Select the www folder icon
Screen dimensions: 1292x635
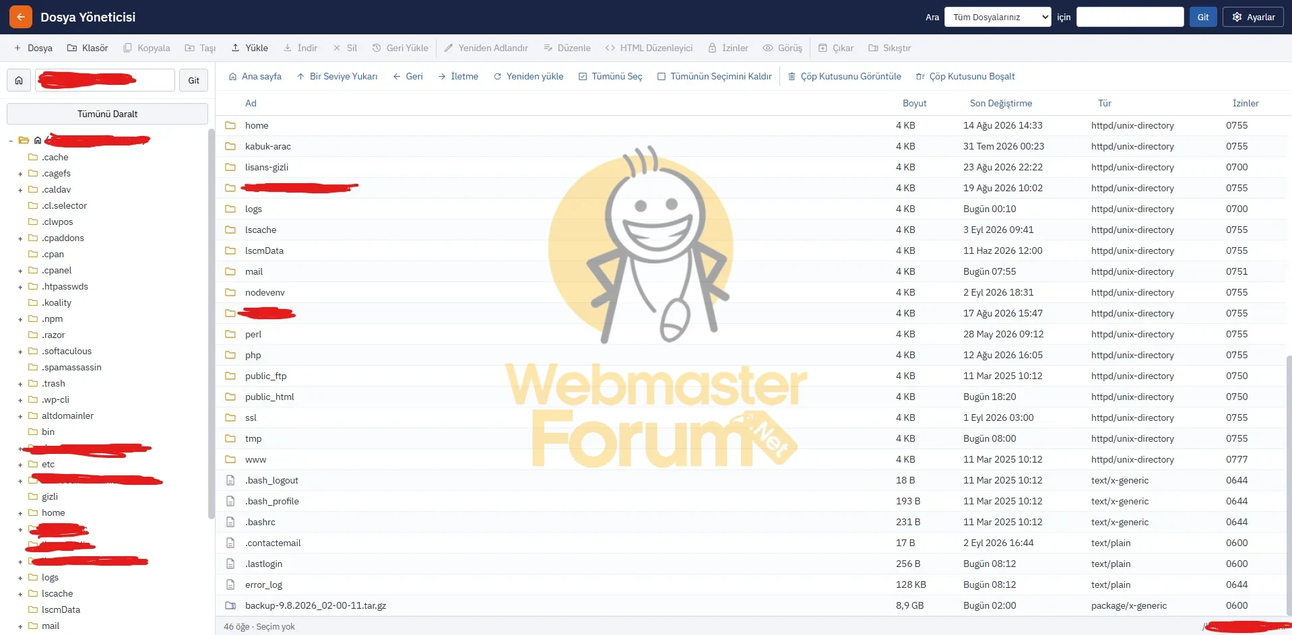pyautogui.click(x=230, y=459)
